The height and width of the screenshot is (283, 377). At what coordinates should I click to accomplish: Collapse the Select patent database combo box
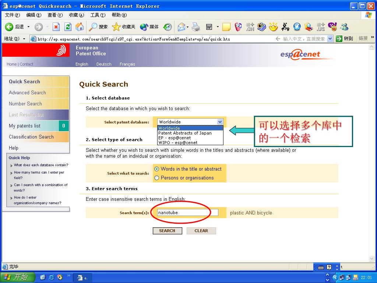click(x=220, y=122)
